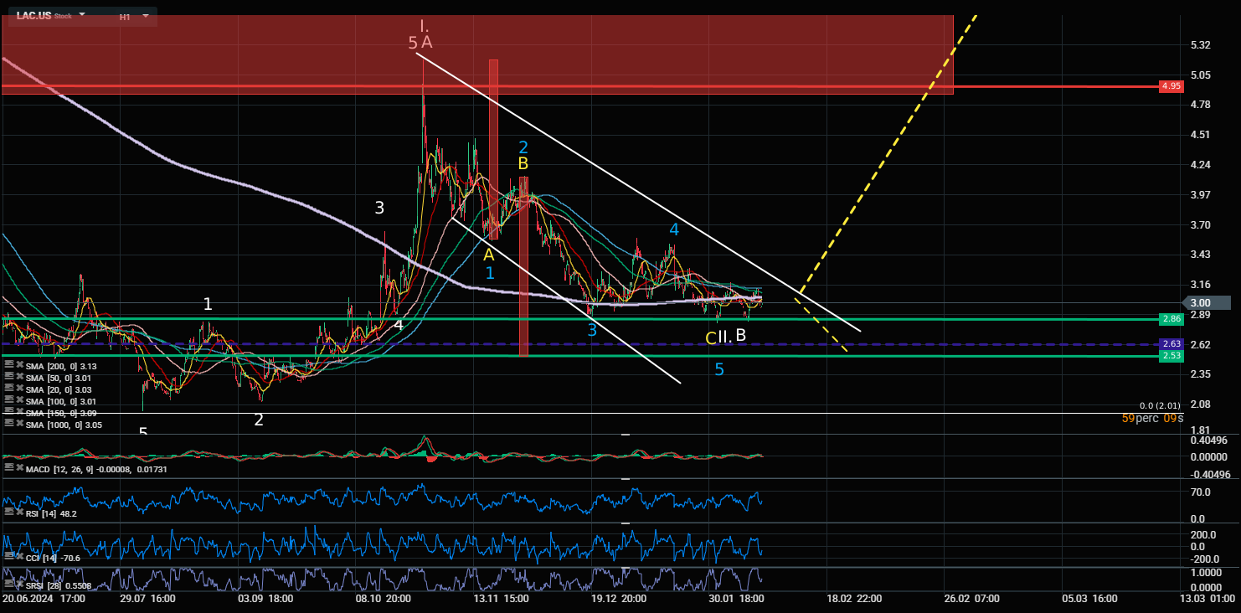Open settings menu for SMA 100
The height and width of the screenshot is (613, 1241).
8,401
